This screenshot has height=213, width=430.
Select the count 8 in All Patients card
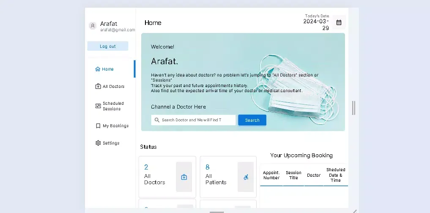pyautogui.click(x=207, y=167)
